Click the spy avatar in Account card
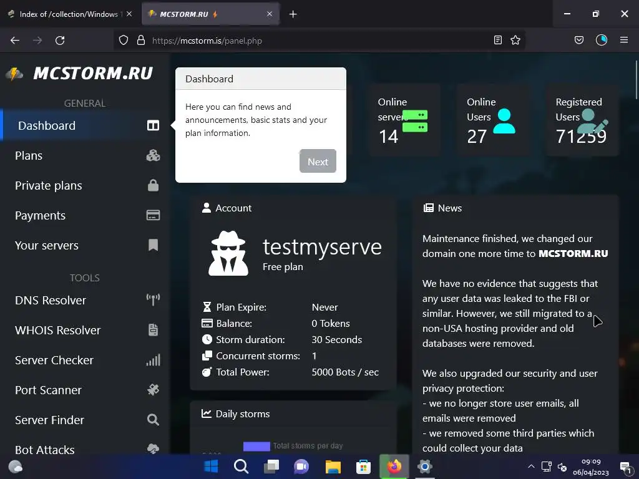 (228, 253)
